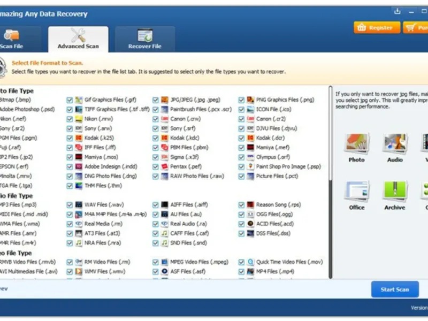Uncheck the AIFF Files checkbox
The image size is (428, 321).
click(x=156, y=205)
